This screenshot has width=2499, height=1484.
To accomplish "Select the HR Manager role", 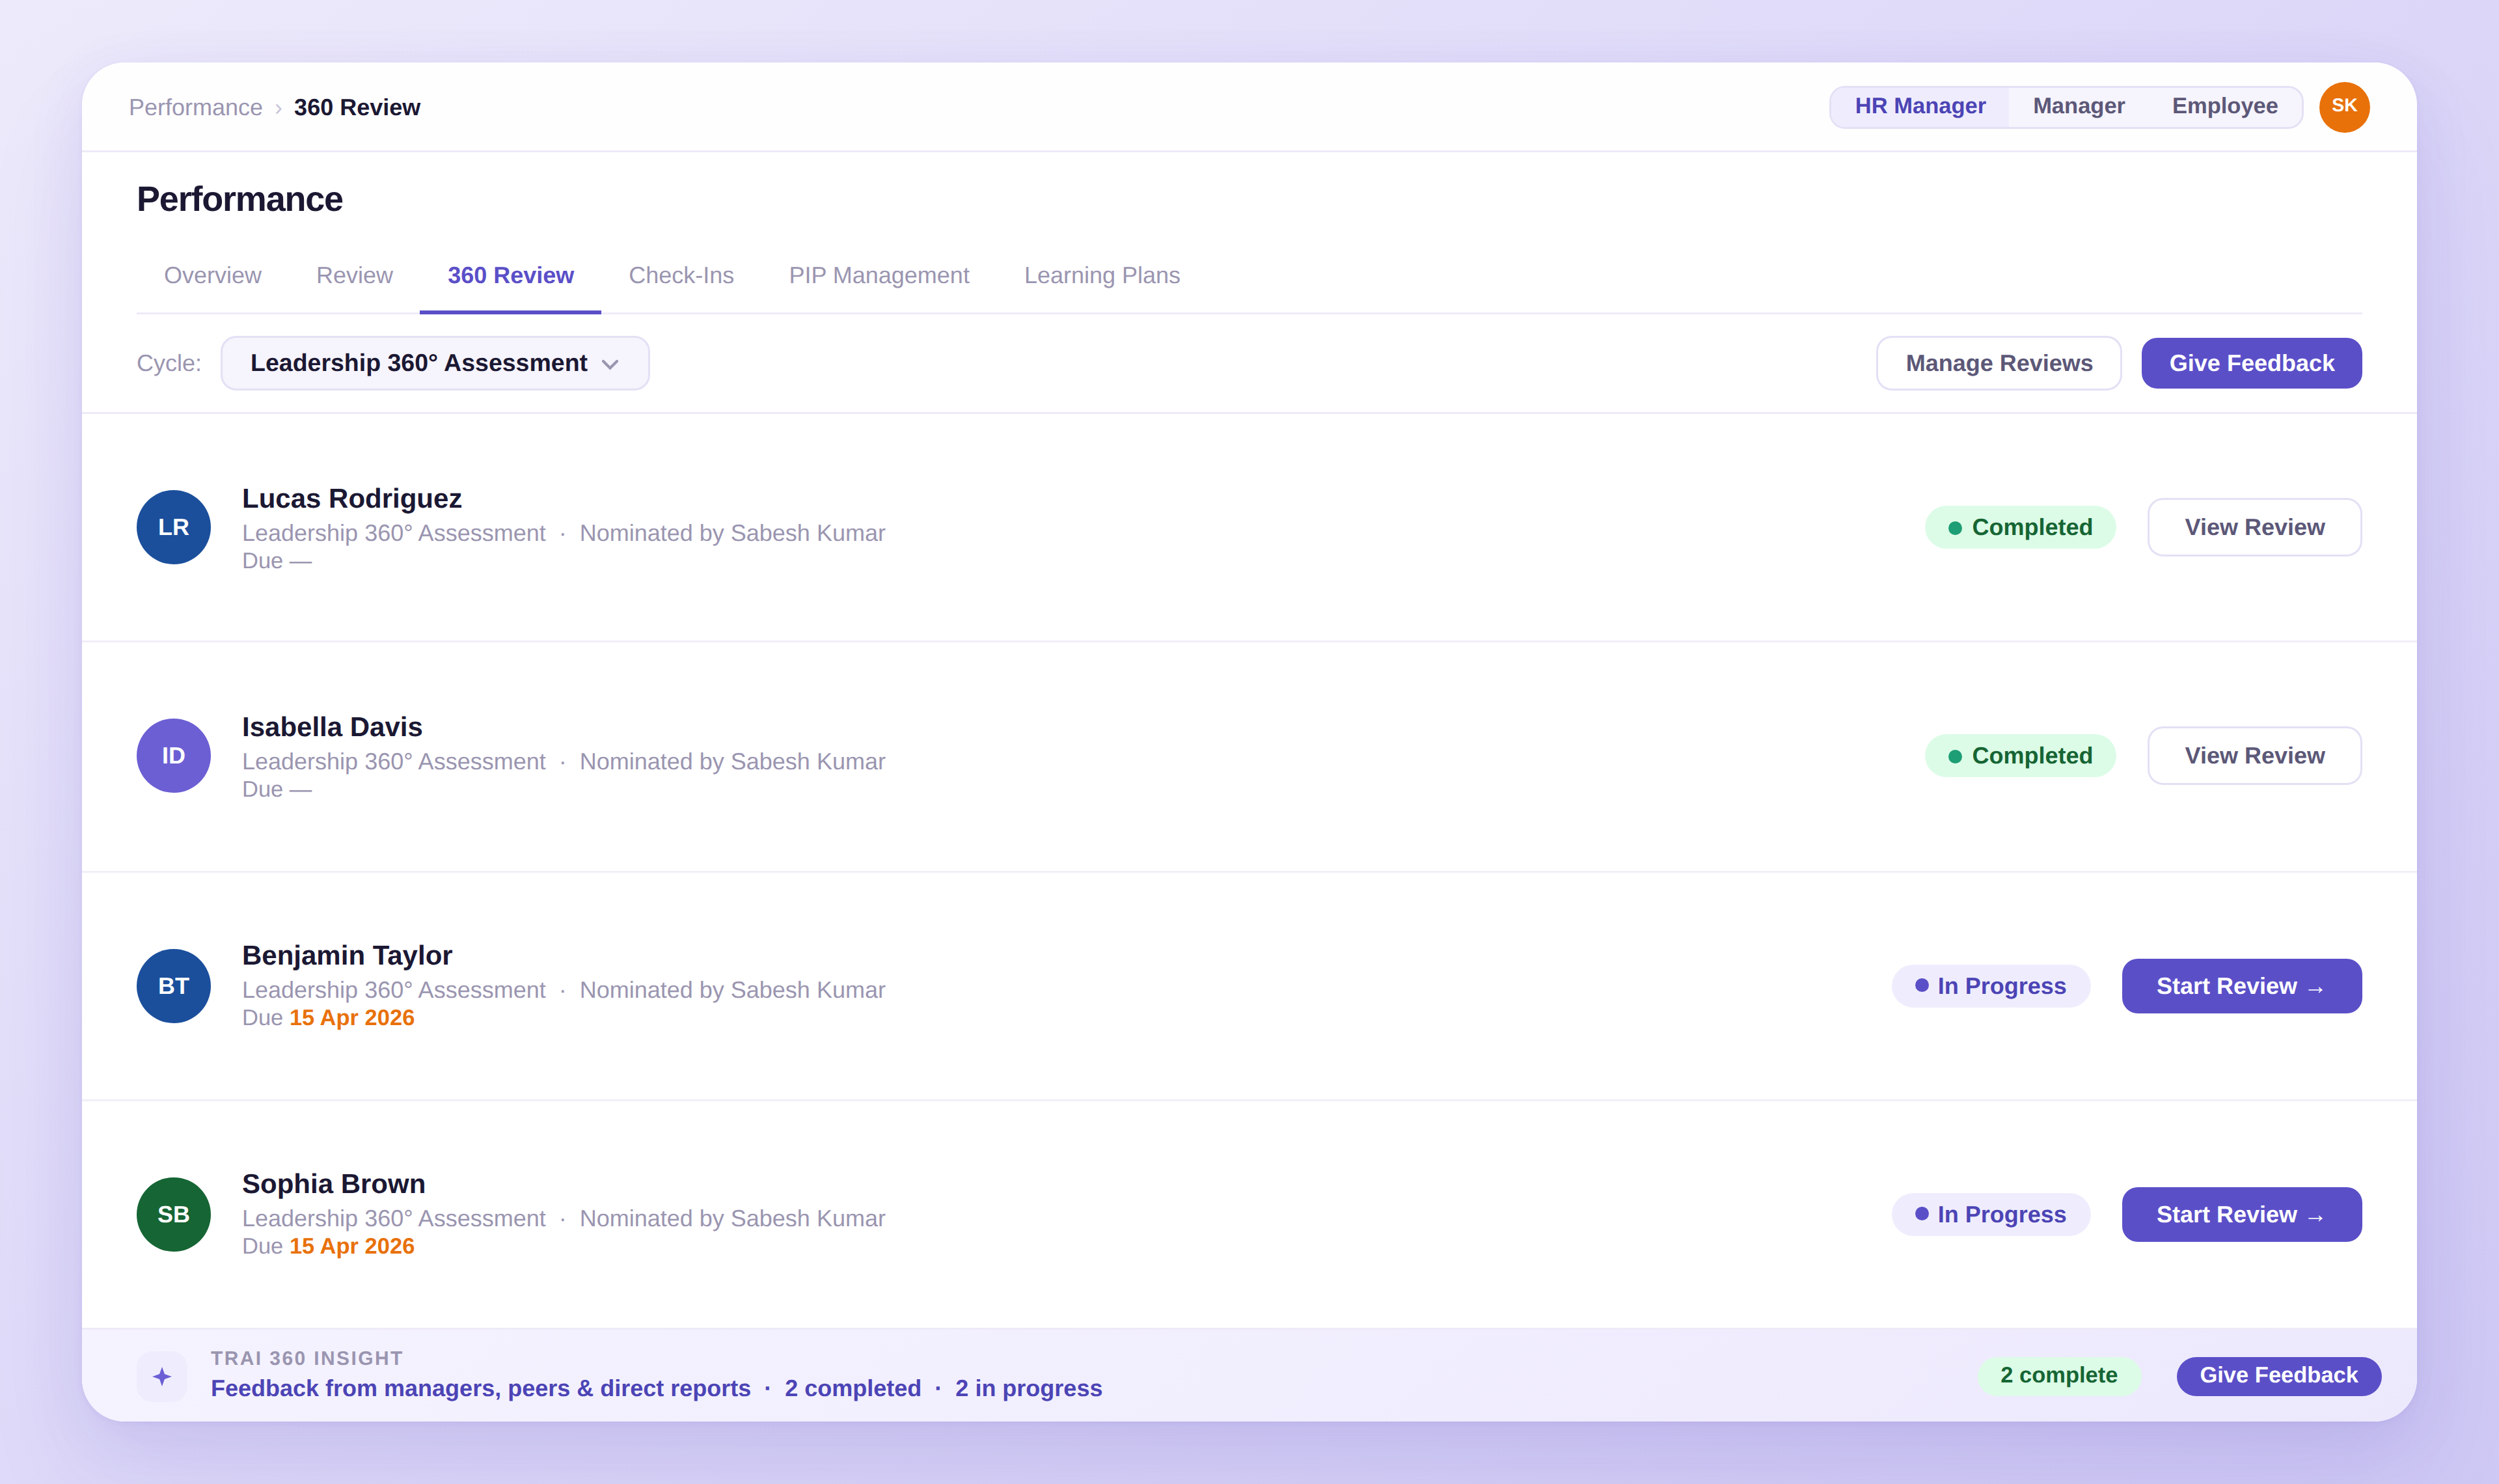I will pyautogui.click(x=1919, y=106).
